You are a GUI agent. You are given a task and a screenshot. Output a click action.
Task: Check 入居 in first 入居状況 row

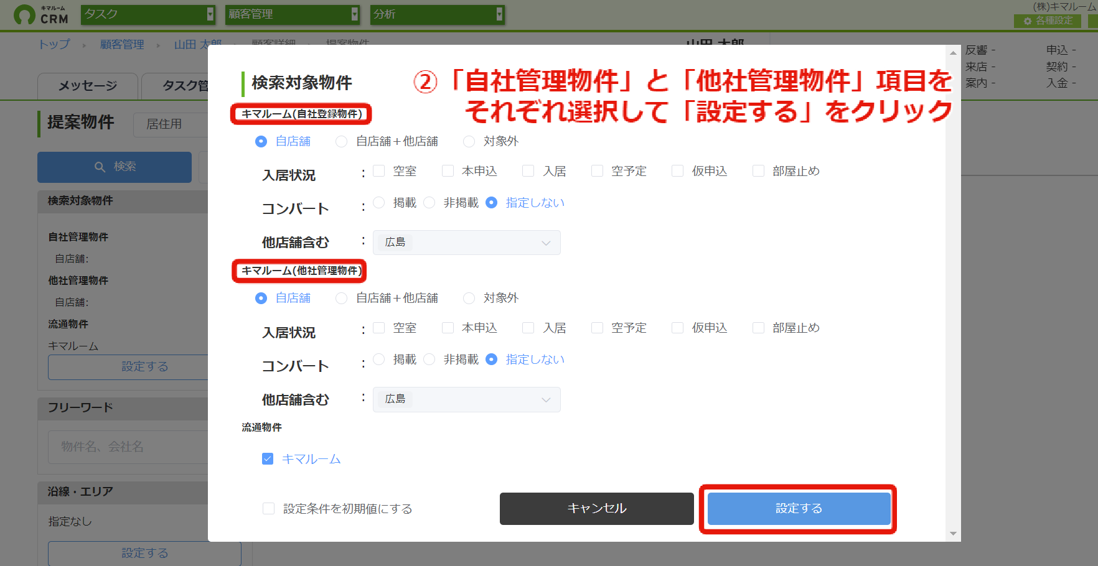coord(528,171)
